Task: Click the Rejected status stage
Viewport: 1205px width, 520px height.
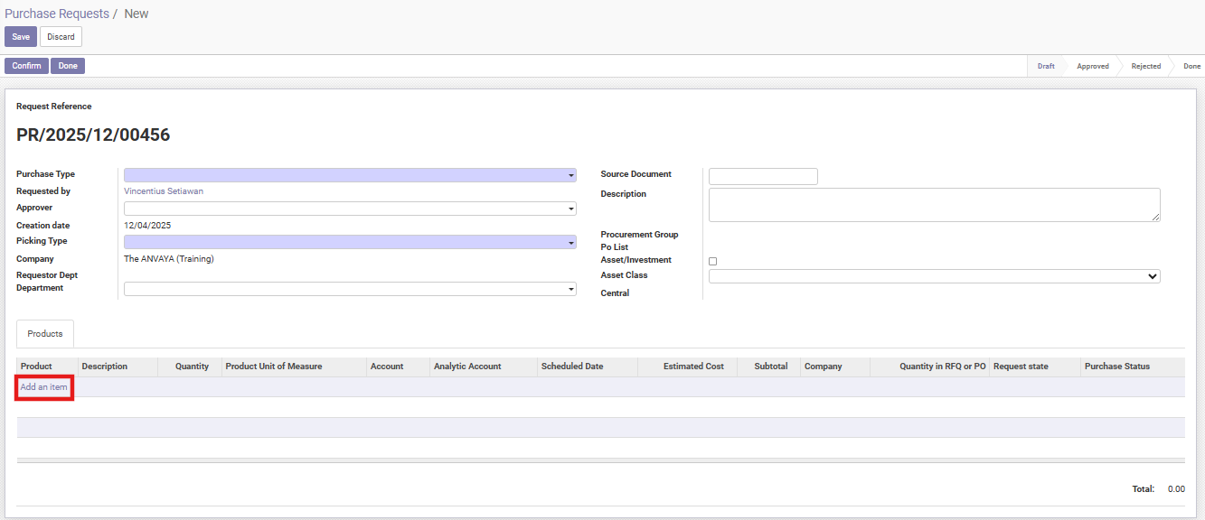Action: (1145, 66)
